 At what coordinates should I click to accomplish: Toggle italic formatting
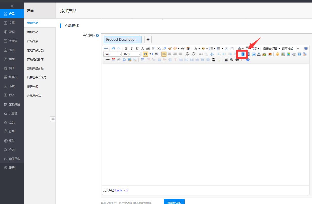132,49
